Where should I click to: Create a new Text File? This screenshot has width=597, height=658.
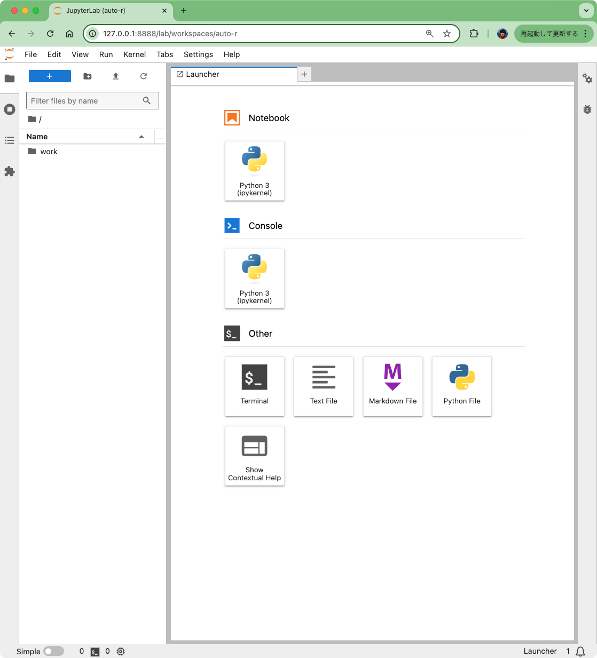coord(324,386)
